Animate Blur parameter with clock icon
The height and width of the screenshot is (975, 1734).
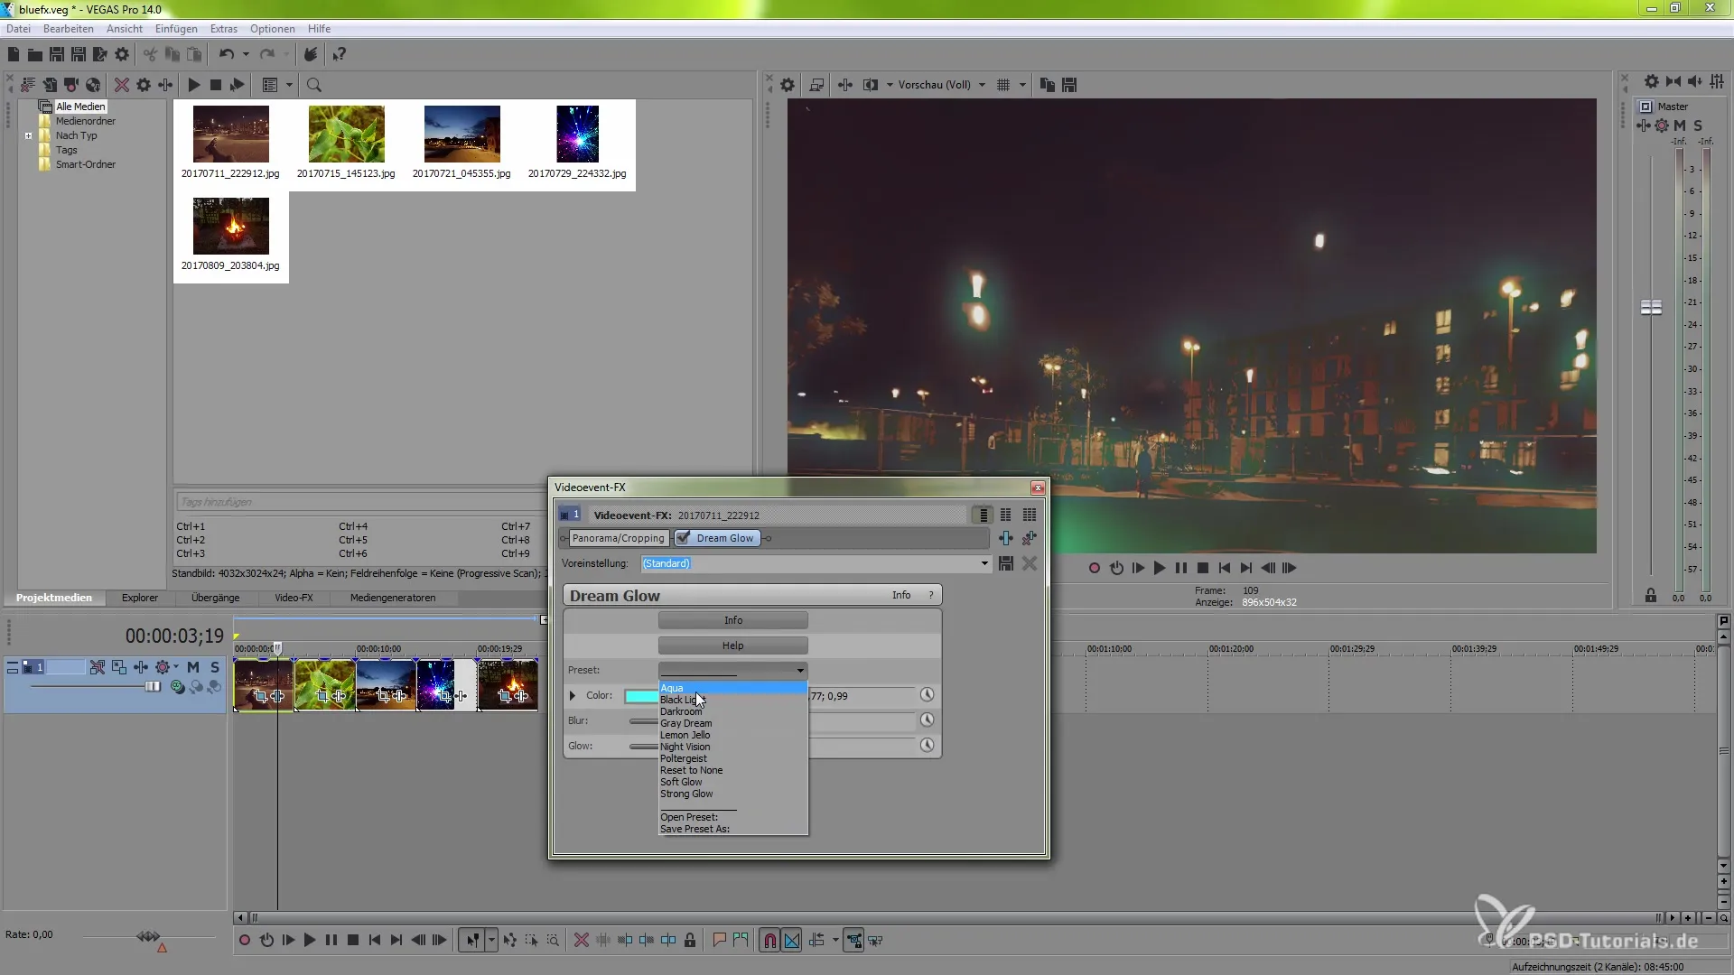point(927,720)
